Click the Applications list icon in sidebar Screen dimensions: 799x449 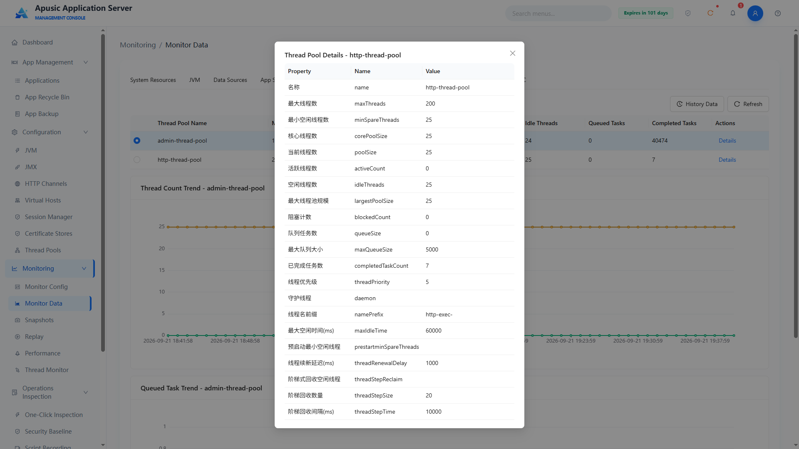click(17, 81)
